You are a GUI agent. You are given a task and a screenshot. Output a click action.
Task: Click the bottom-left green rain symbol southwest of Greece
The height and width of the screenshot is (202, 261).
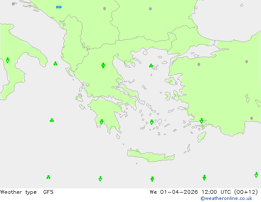click(49, 177)
